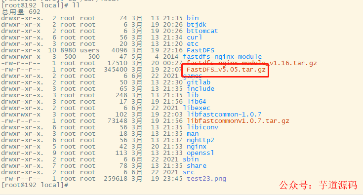
Task: Click the nginx directory name
Action: pos(197,147)
